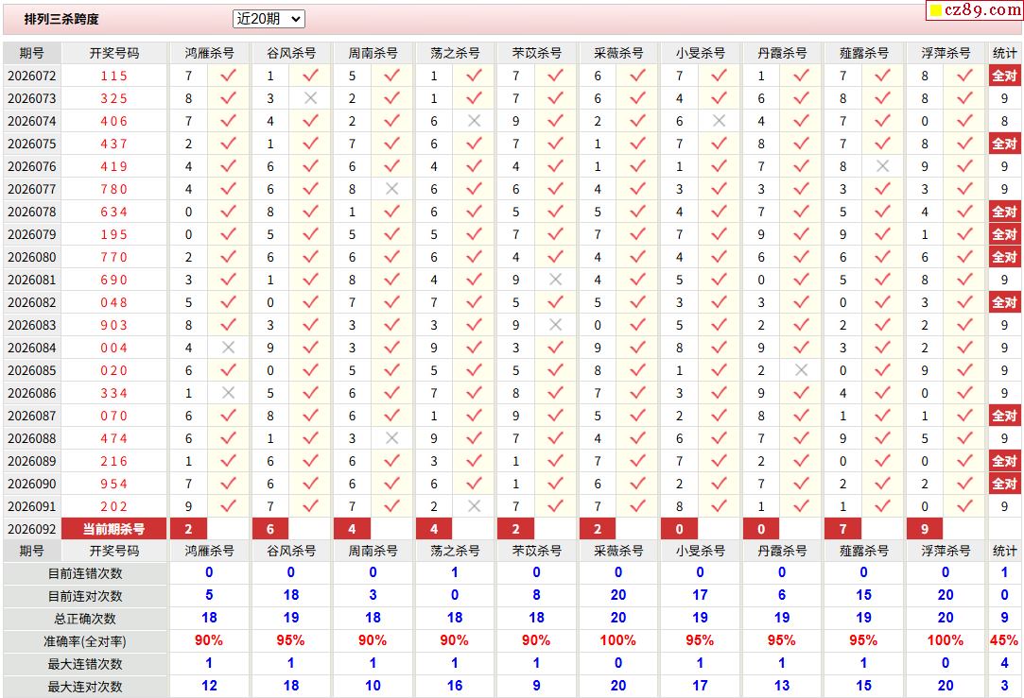Click the 目前连对次数 row label
This screenshot has width=1024, height=698.
pyautogui.click(x=85, y=596)
